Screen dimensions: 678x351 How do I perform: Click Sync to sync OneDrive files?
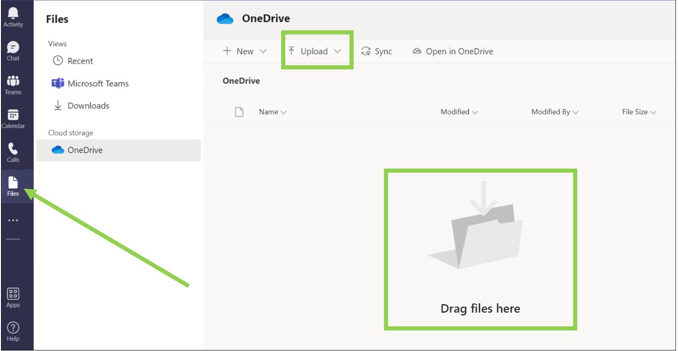pyautogui.click(x=378, y=51)
